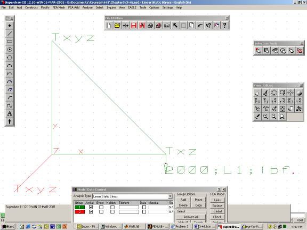Click the Element field for group 2
Viewport: 307px width, 230px height.
[x=129, y=212]
